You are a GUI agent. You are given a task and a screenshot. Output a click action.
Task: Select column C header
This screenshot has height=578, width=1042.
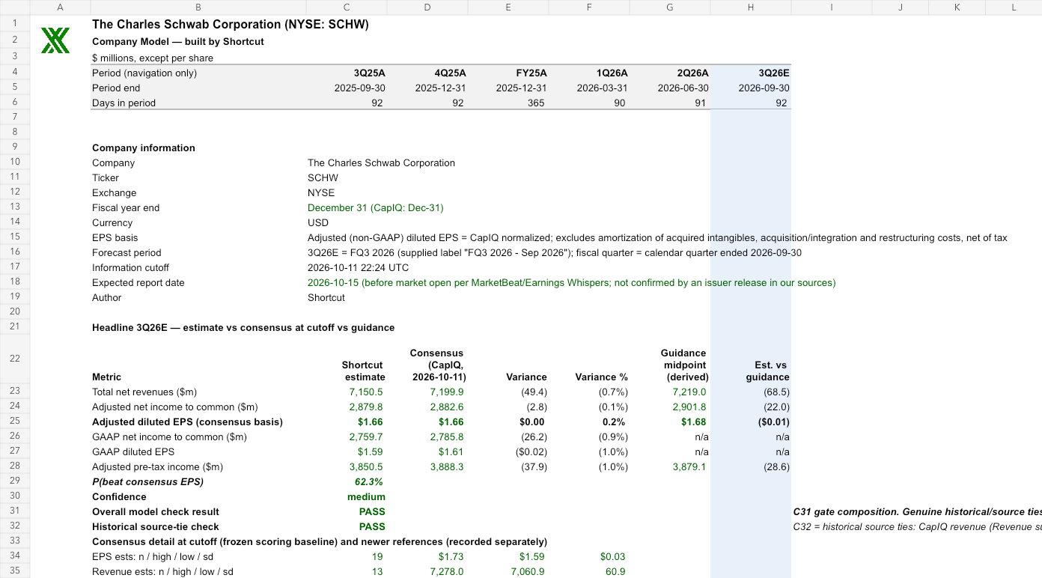(347, 7)
